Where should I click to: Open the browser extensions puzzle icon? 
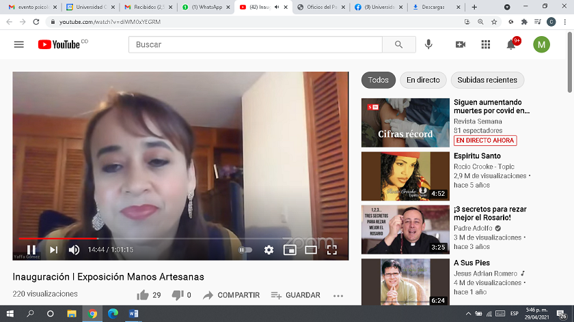click(524, 22)
